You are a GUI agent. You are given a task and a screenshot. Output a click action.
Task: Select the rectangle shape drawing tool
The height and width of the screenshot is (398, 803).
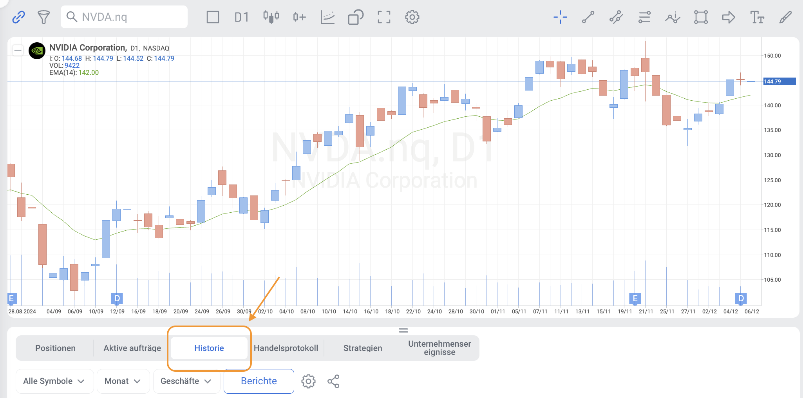(x=701, y=17)
